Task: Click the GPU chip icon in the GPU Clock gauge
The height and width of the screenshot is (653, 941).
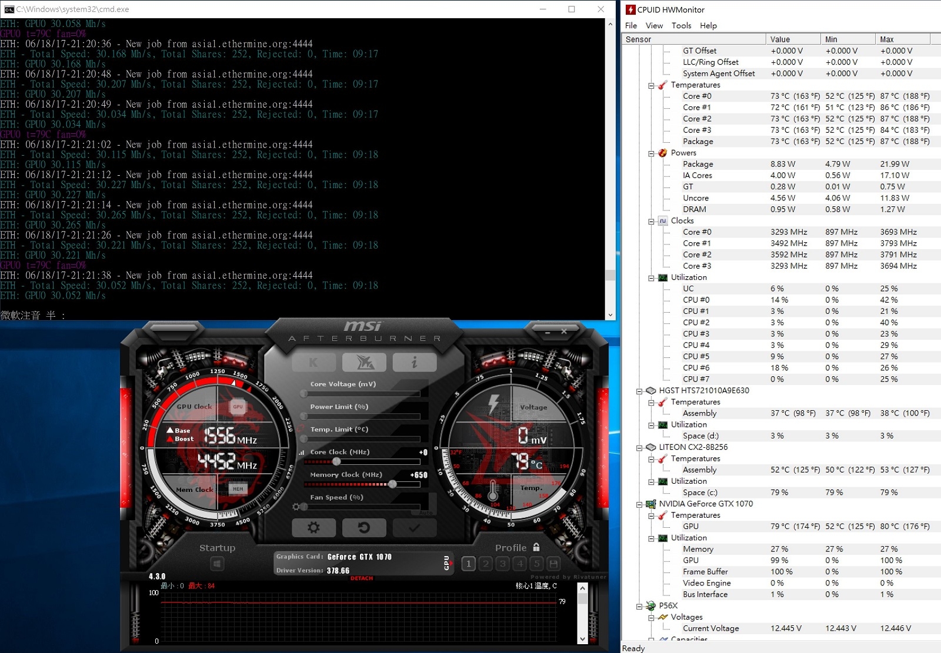Action: pyautogui.click(x=238, y=406)
